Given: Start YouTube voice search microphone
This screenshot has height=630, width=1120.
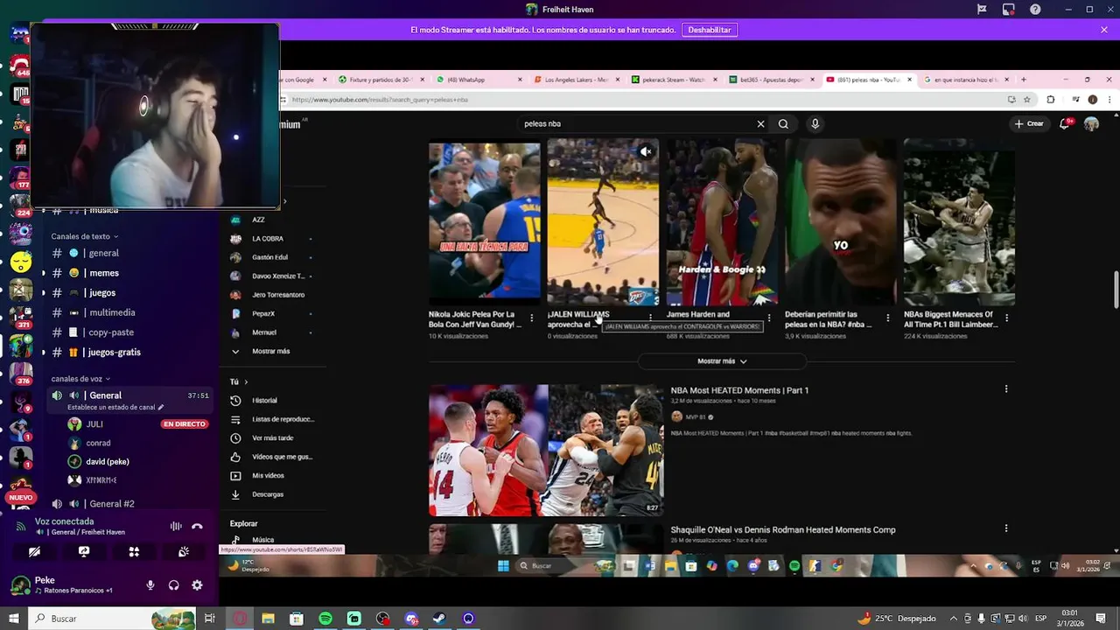Looking at the screenshot, I should pyautogui.click(x=815, y=124).
